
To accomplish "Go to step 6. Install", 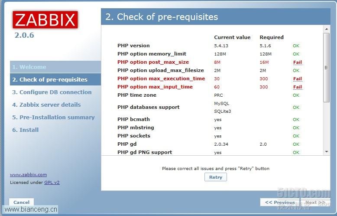I will coord(26,130).
